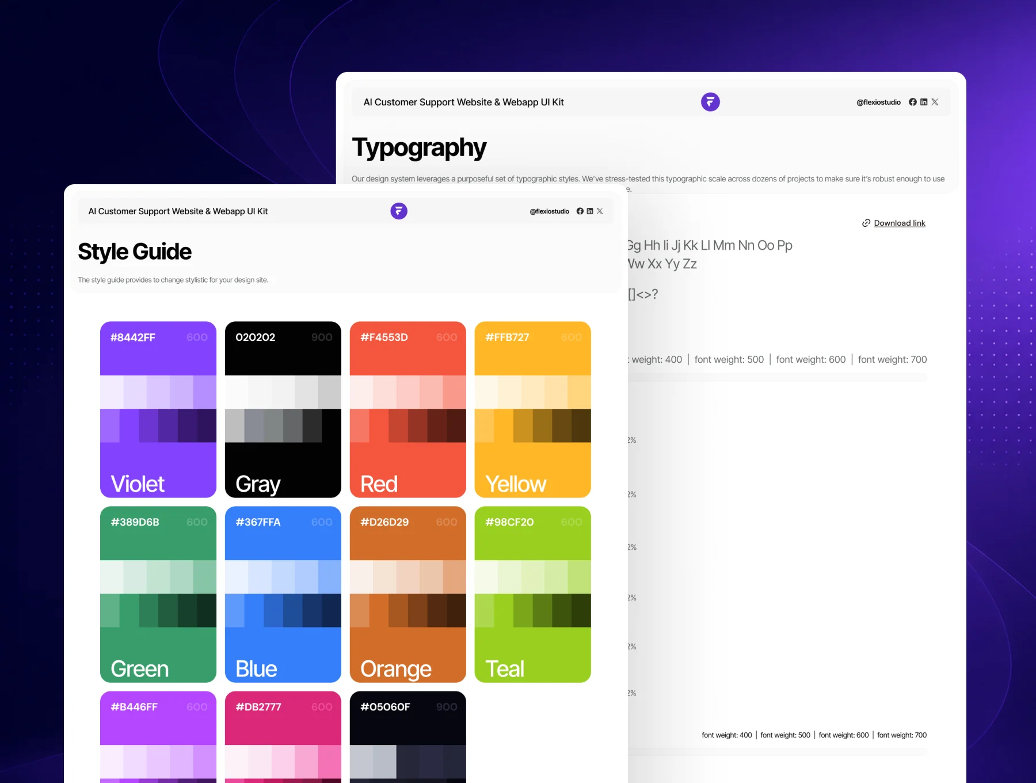Viewport: 1036px width, 783px height.
Task: Click the Typography heading
Action: 419,148
